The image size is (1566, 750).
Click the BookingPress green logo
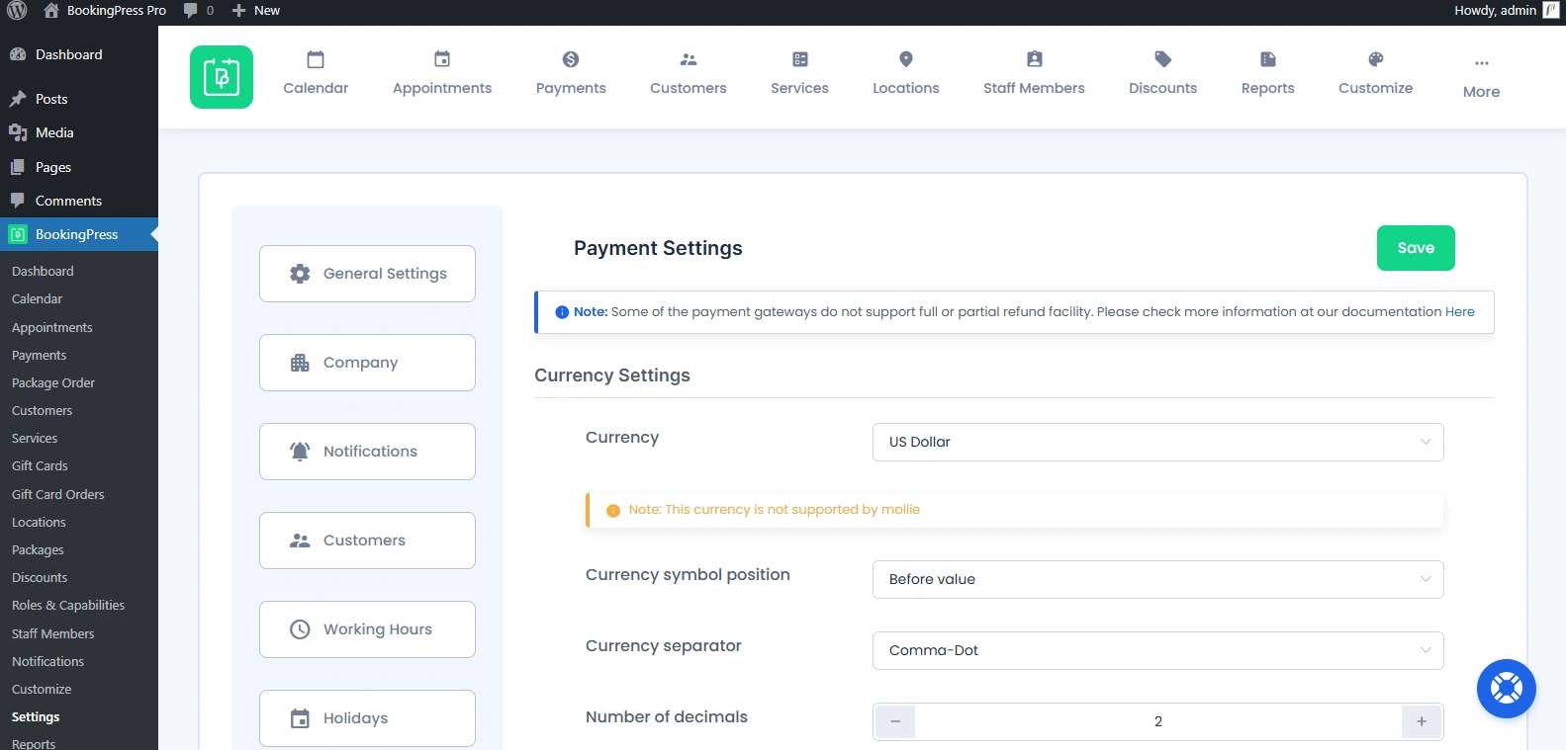click(x=222, y=77)
